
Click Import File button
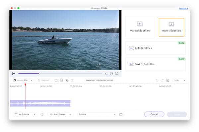pyautogui.click(x=21, y=80)
